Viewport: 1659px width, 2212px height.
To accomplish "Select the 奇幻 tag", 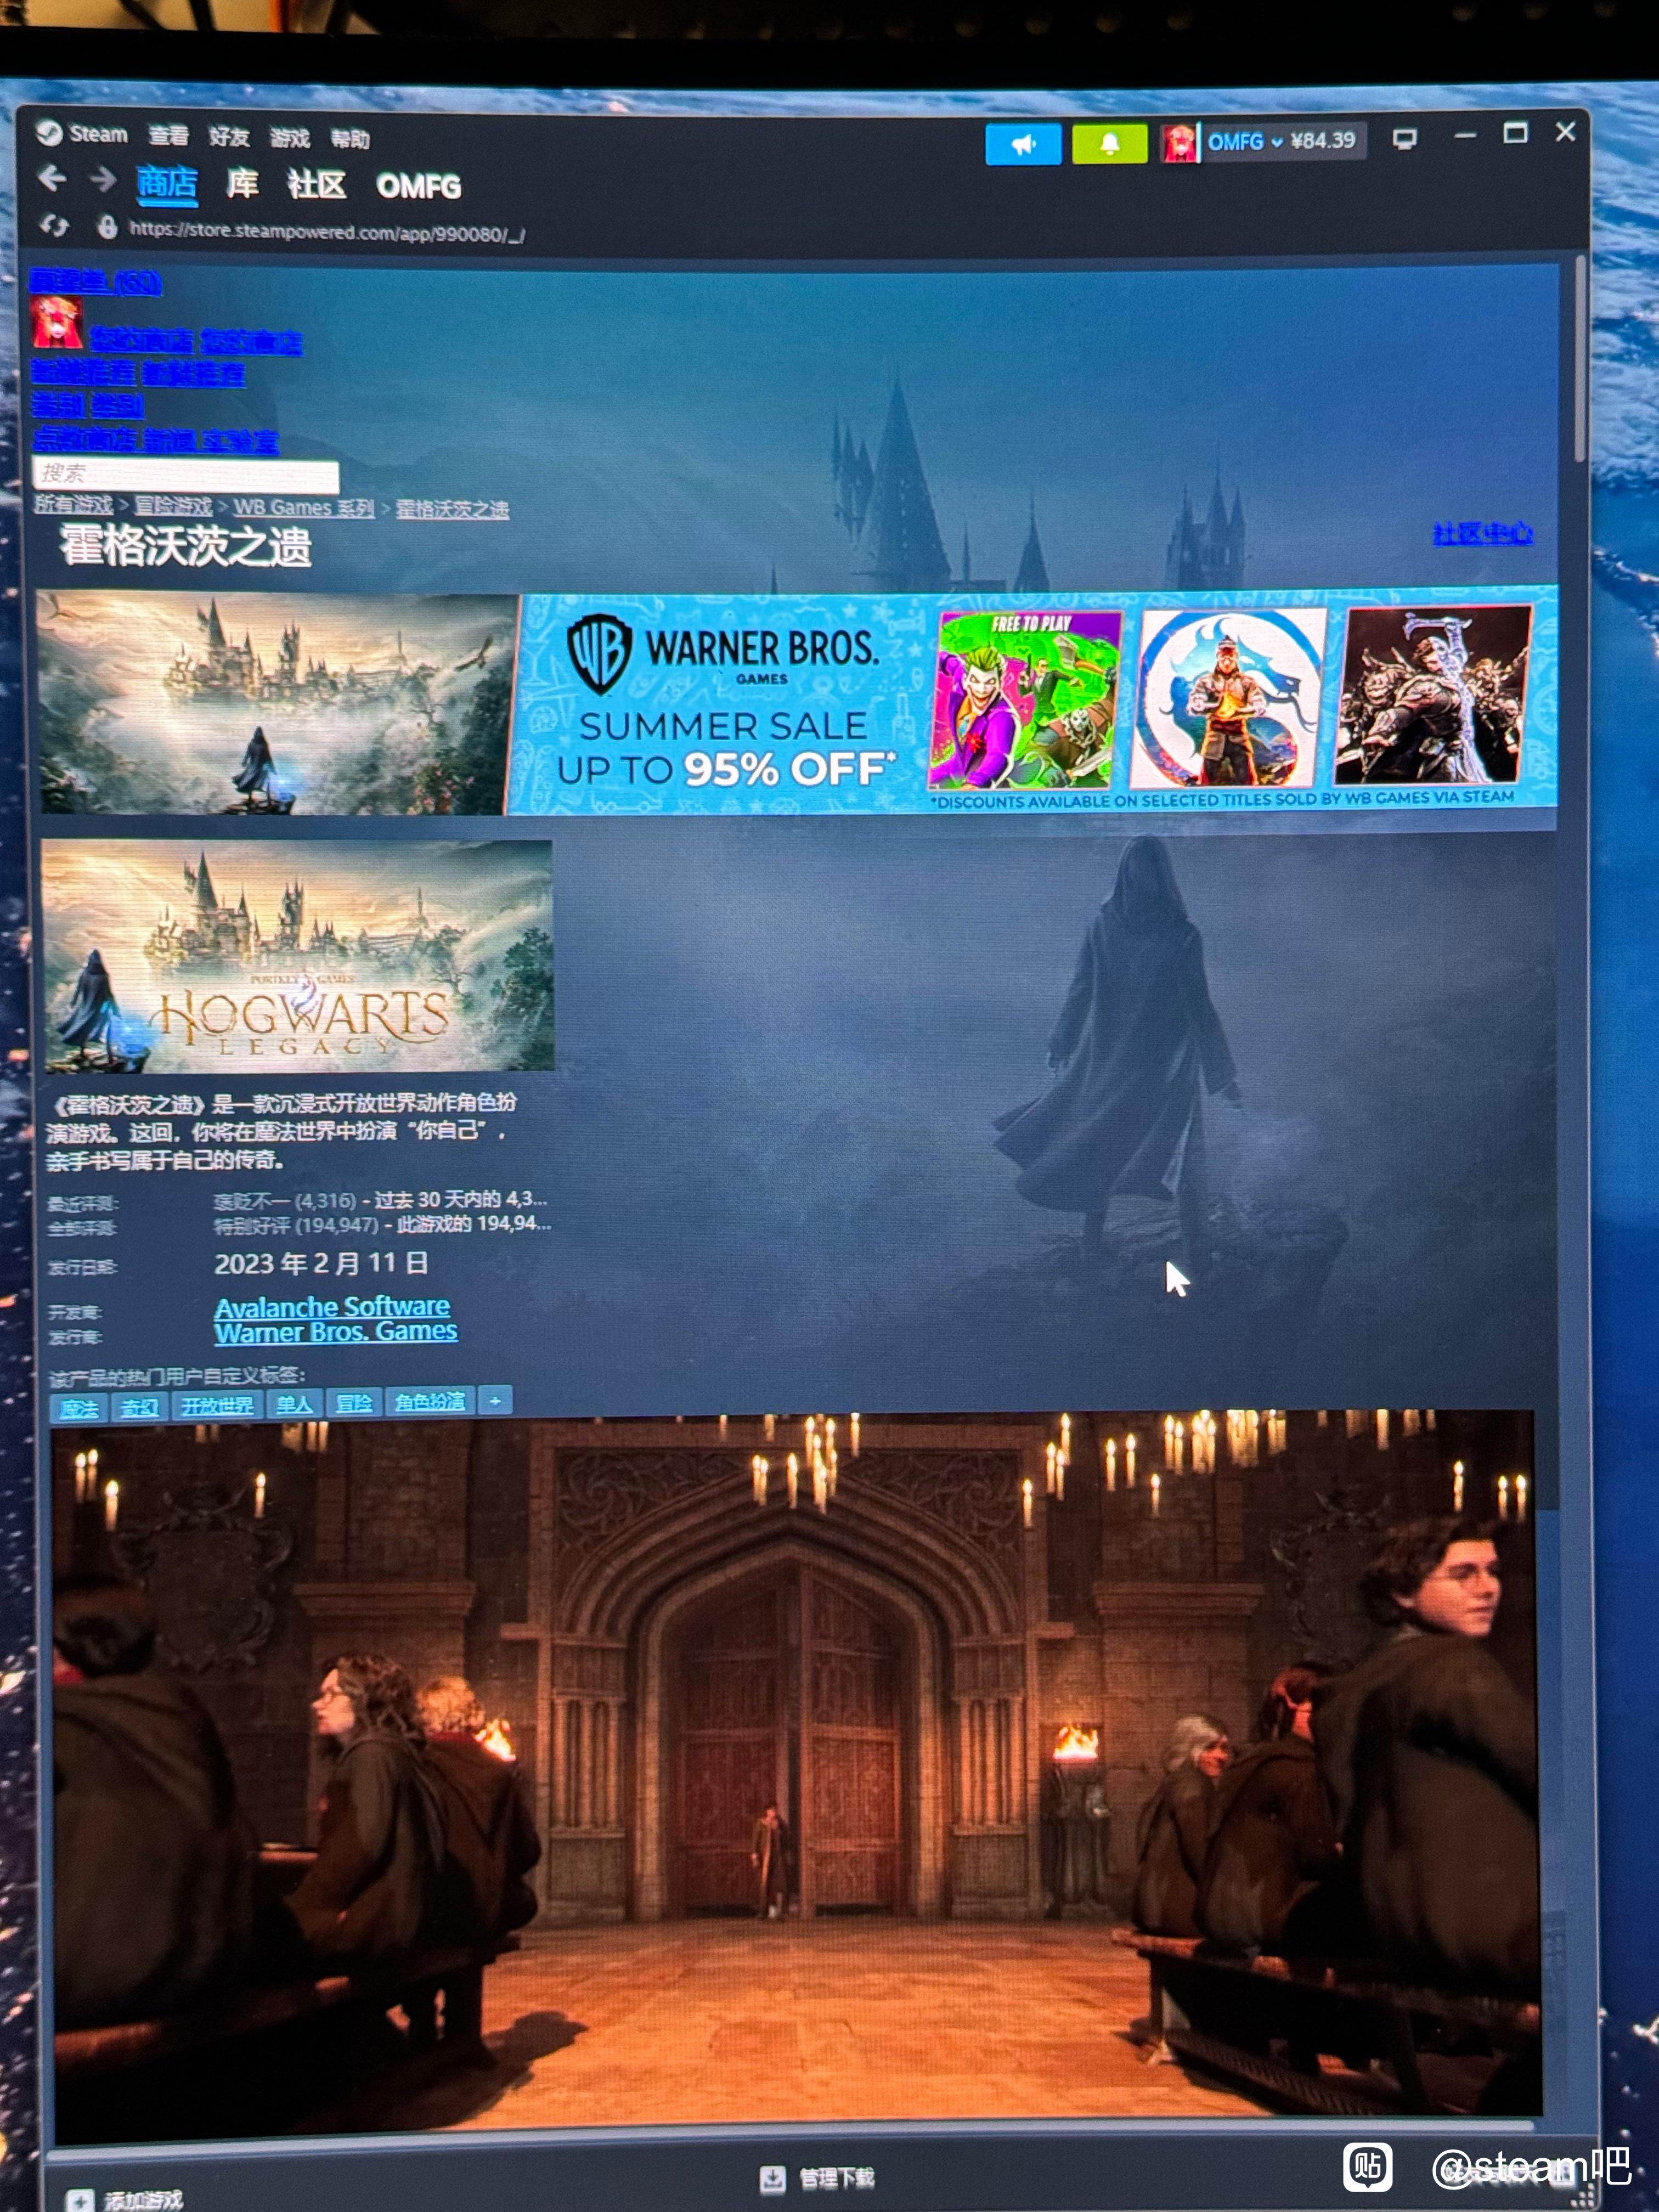I will [x=139, y=1407].
